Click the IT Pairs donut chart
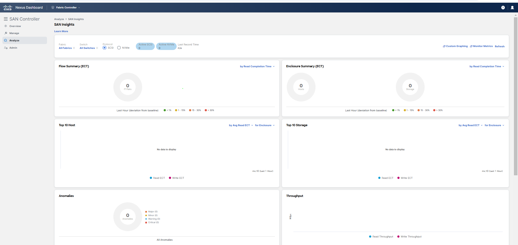The height and width of the screenshot is (245, 518). [x=128, y=87]
